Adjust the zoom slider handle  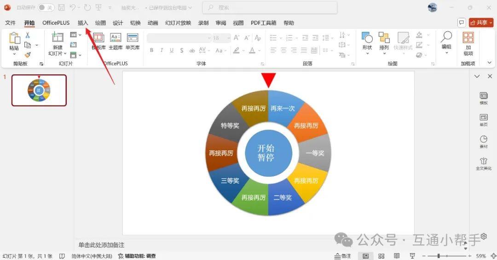(x=439, y=256)
